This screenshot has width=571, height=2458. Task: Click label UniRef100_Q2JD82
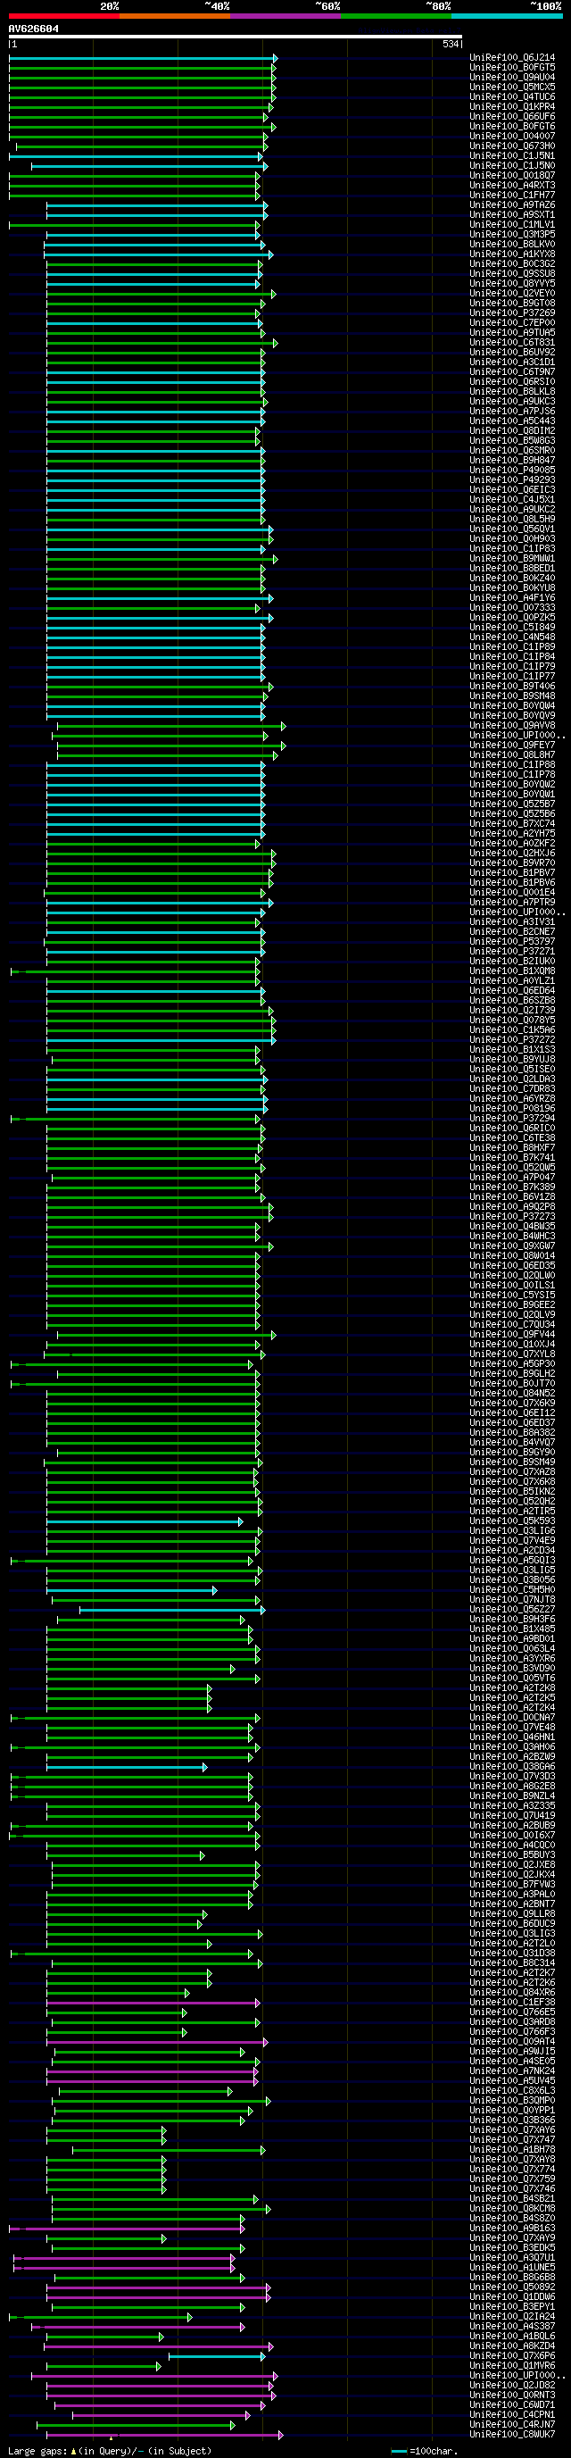(512, 2387)
